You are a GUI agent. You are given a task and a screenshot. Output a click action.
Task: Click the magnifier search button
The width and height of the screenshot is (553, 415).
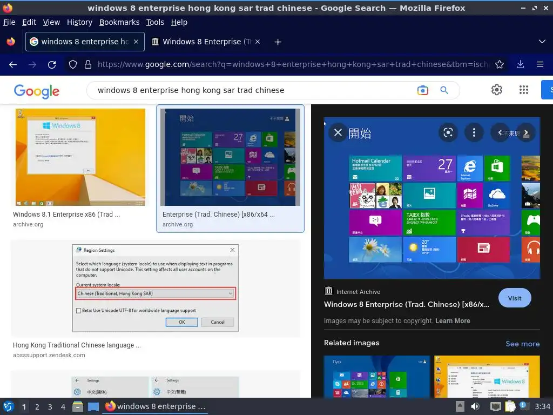click(444, 90)
